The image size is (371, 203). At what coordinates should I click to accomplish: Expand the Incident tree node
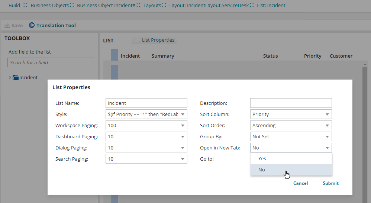tap(10, 78)
